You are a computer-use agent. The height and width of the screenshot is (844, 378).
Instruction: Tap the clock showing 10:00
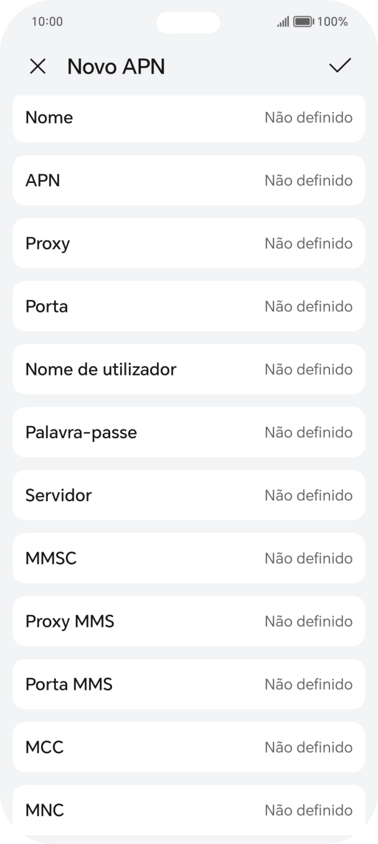(47, 21)
